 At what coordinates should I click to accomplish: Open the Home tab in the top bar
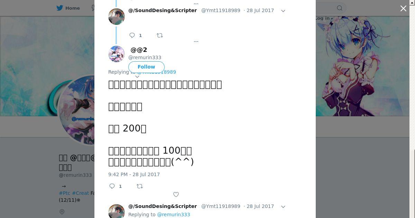point(68,8)
